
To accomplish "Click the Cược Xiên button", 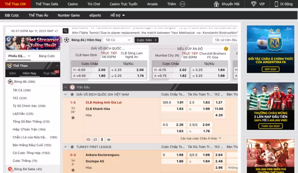I will (146, 40).
